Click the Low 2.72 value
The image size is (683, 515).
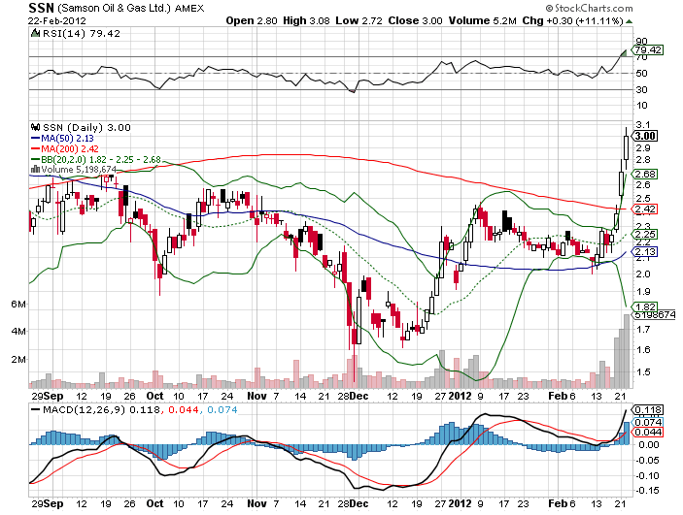click(x=359, y=21)
